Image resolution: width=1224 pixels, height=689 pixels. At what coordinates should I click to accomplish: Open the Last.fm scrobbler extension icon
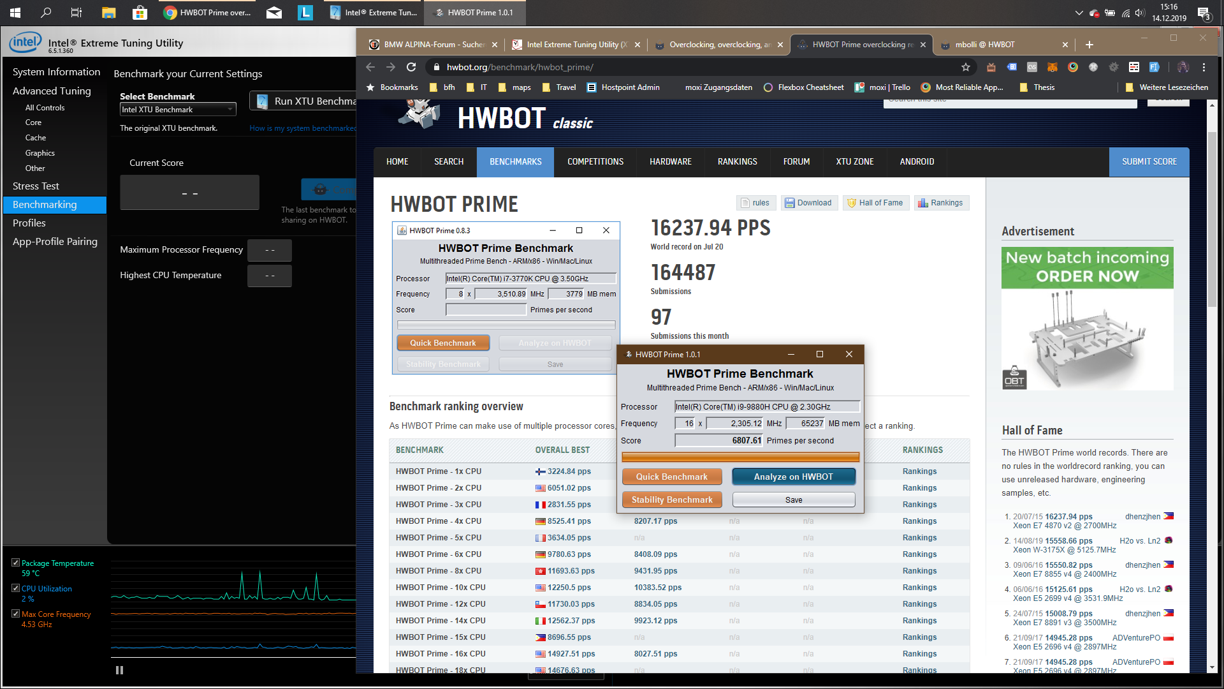(x=1032, y=67)
